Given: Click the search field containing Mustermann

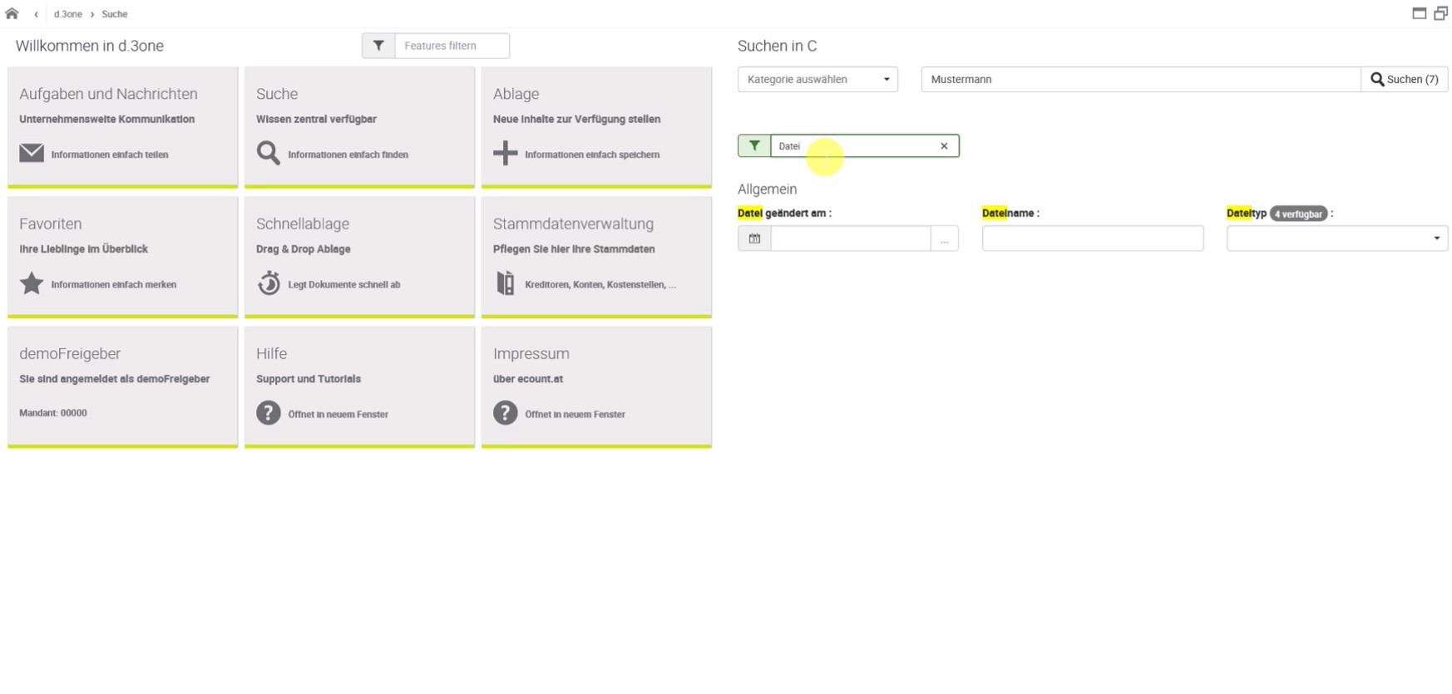Looking at the screenshot, I should point(1140,79).
